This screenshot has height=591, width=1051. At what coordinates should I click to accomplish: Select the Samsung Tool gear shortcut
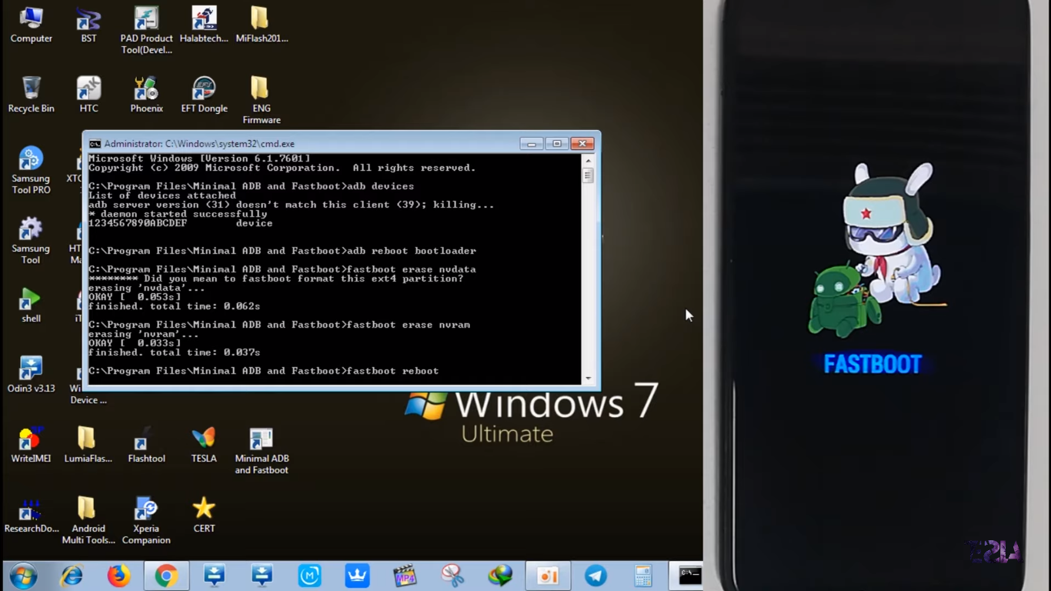pyautogui.click(x=31, y=240)
